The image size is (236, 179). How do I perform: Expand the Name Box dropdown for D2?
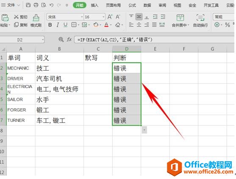[43, 40]
